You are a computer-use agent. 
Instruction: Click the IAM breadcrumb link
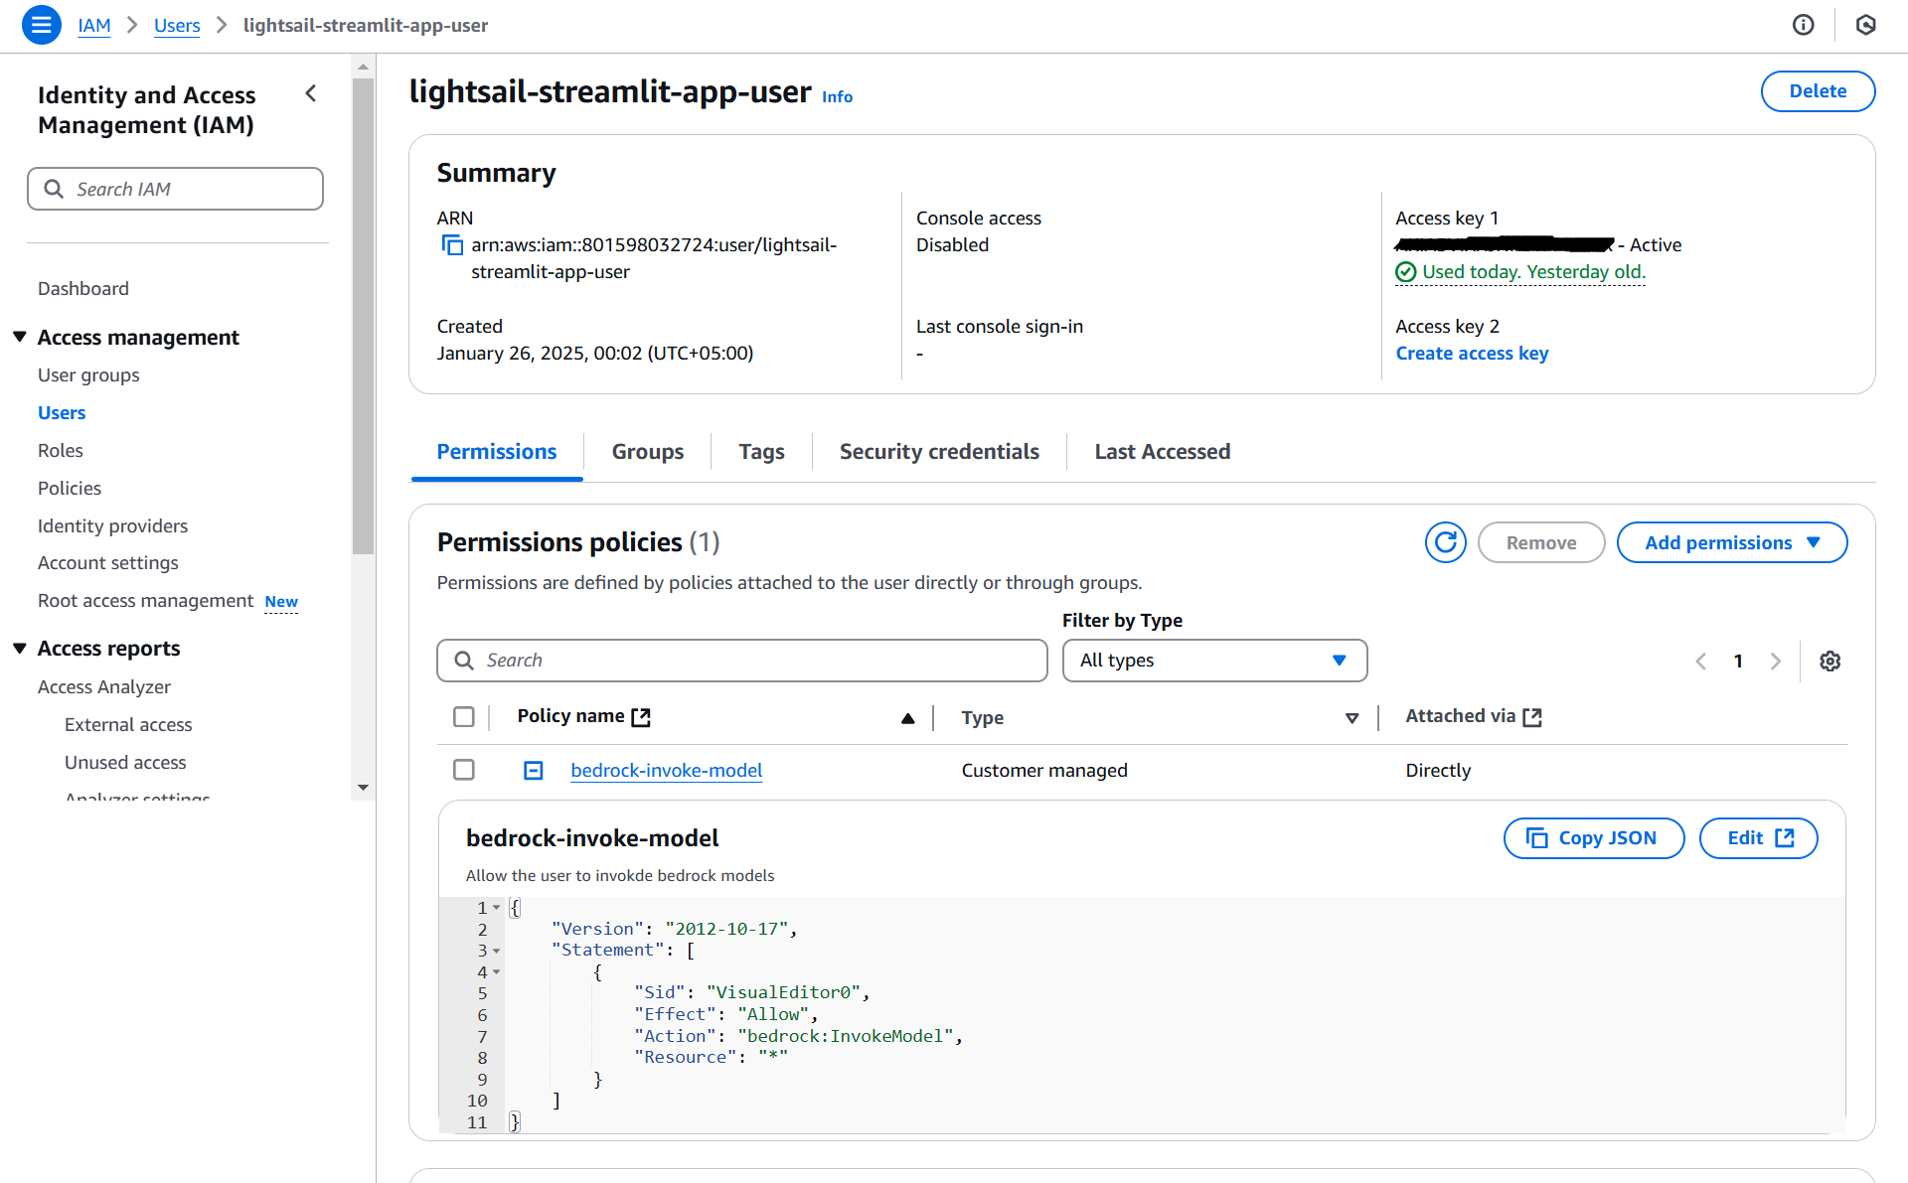(x=94, y=26)
